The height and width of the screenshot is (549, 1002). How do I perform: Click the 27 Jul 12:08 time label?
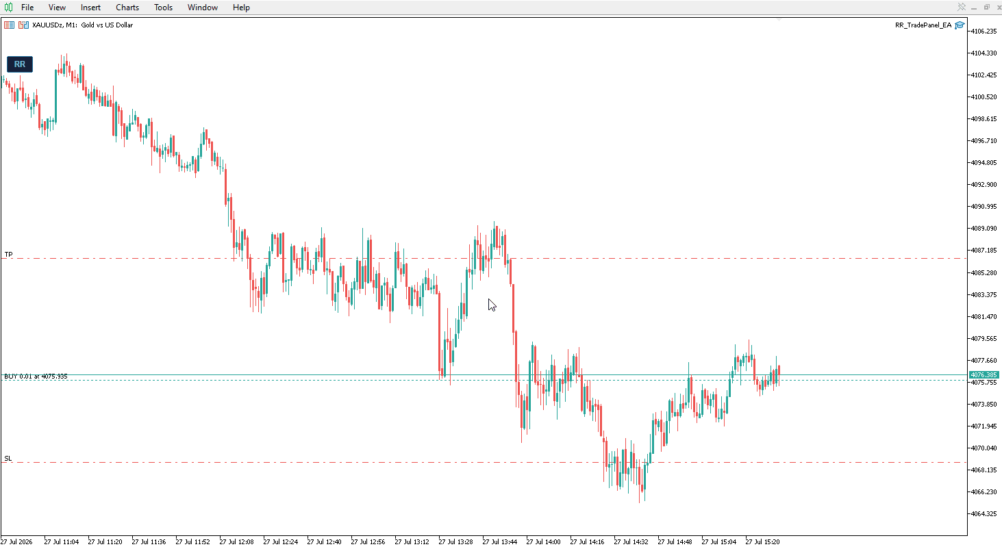(x=236, y=542)
